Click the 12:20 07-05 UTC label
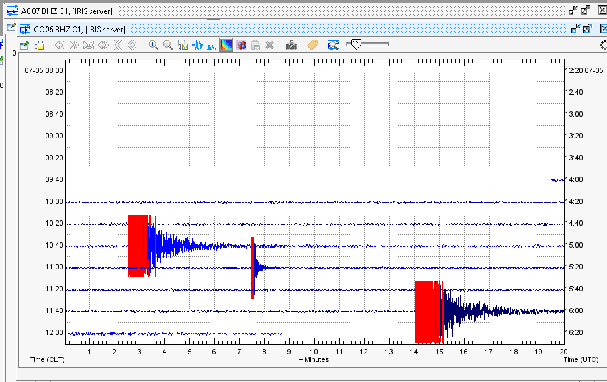Screen dimensions: 607x382 [584, 70]
